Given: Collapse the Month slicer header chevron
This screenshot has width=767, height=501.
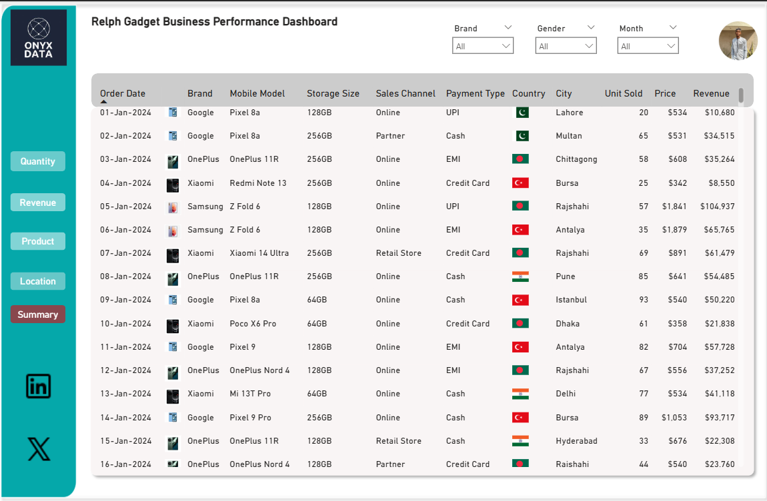Looking at the screenshot, I should (673, 27).
